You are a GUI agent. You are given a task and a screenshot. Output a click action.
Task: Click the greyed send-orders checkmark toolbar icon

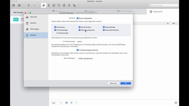pos(34,5)
